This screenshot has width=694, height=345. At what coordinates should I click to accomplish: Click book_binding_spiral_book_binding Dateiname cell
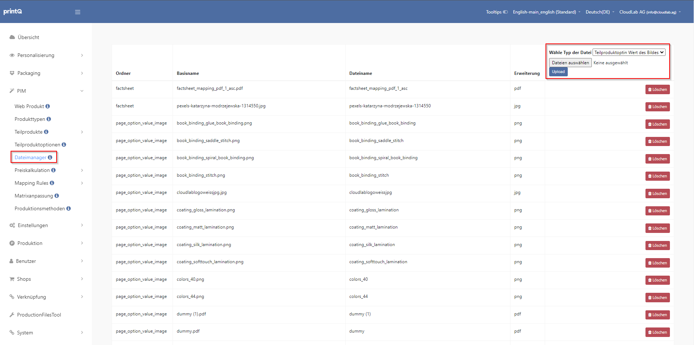pyautogui.click(x=383, y=158)
